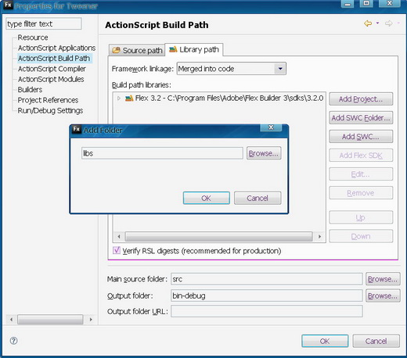Open the back history dropdown arrow
Image resolution: width=407 pixels, height=358 pixels.
pyautogui.click(x=377, y=23)
